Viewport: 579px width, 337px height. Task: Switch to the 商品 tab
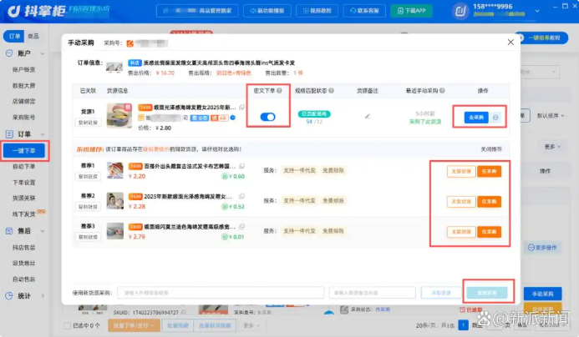pyautogui.click(x=33, y=36)
